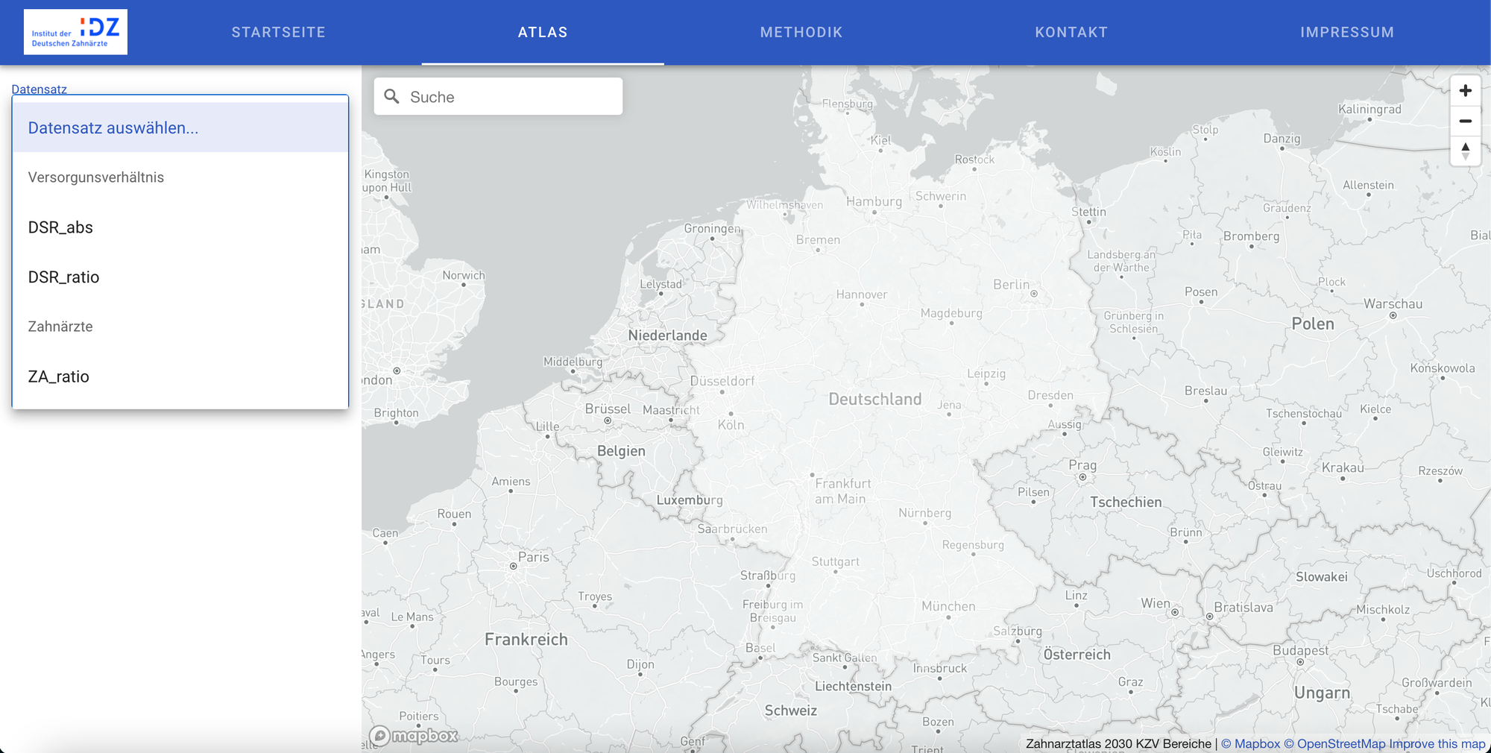
Task: Click the Versorgunsverhältnis group header
Action: (96, 177)
